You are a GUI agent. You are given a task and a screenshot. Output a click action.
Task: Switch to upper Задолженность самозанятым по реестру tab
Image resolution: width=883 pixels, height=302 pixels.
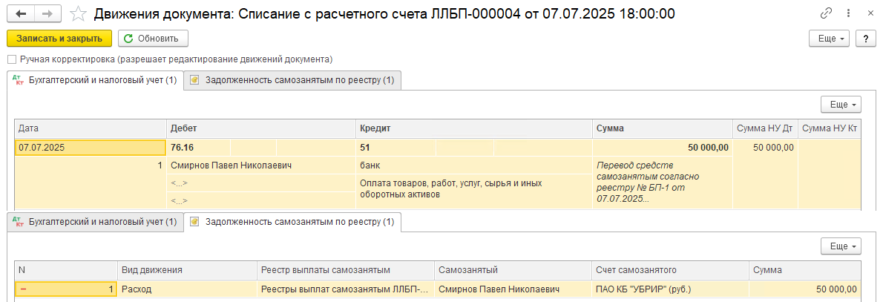coord(293,81)
